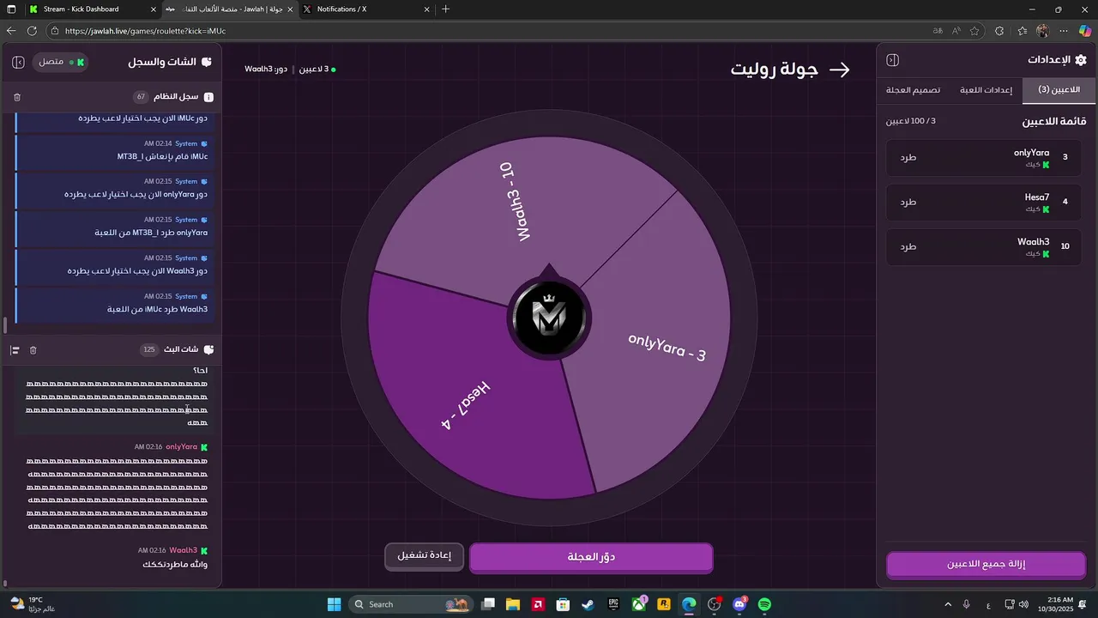Screen dimensions: 1098x618
Task: Click the system log info icon
Action: coord(208,97)
